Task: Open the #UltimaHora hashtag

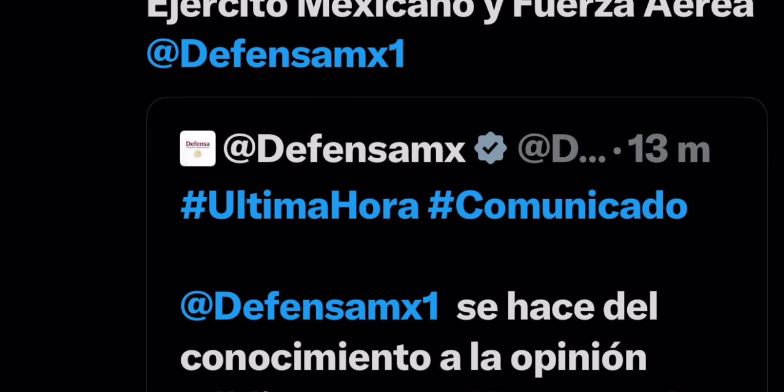Action: pos(300,207)
